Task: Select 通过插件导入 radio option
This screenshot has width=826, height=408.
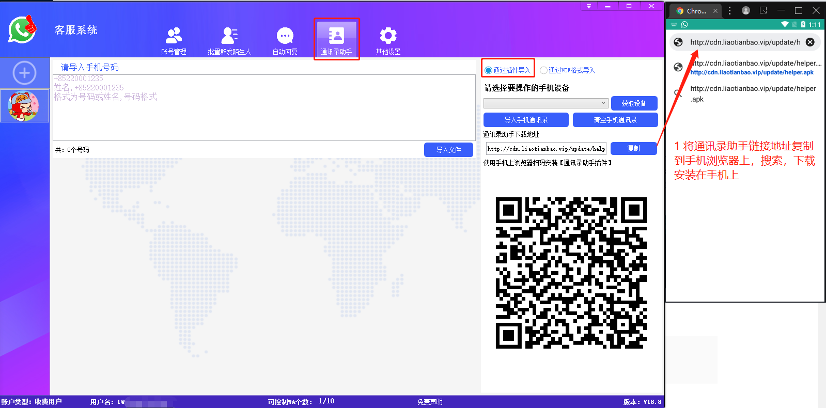Action: point(507,70)
